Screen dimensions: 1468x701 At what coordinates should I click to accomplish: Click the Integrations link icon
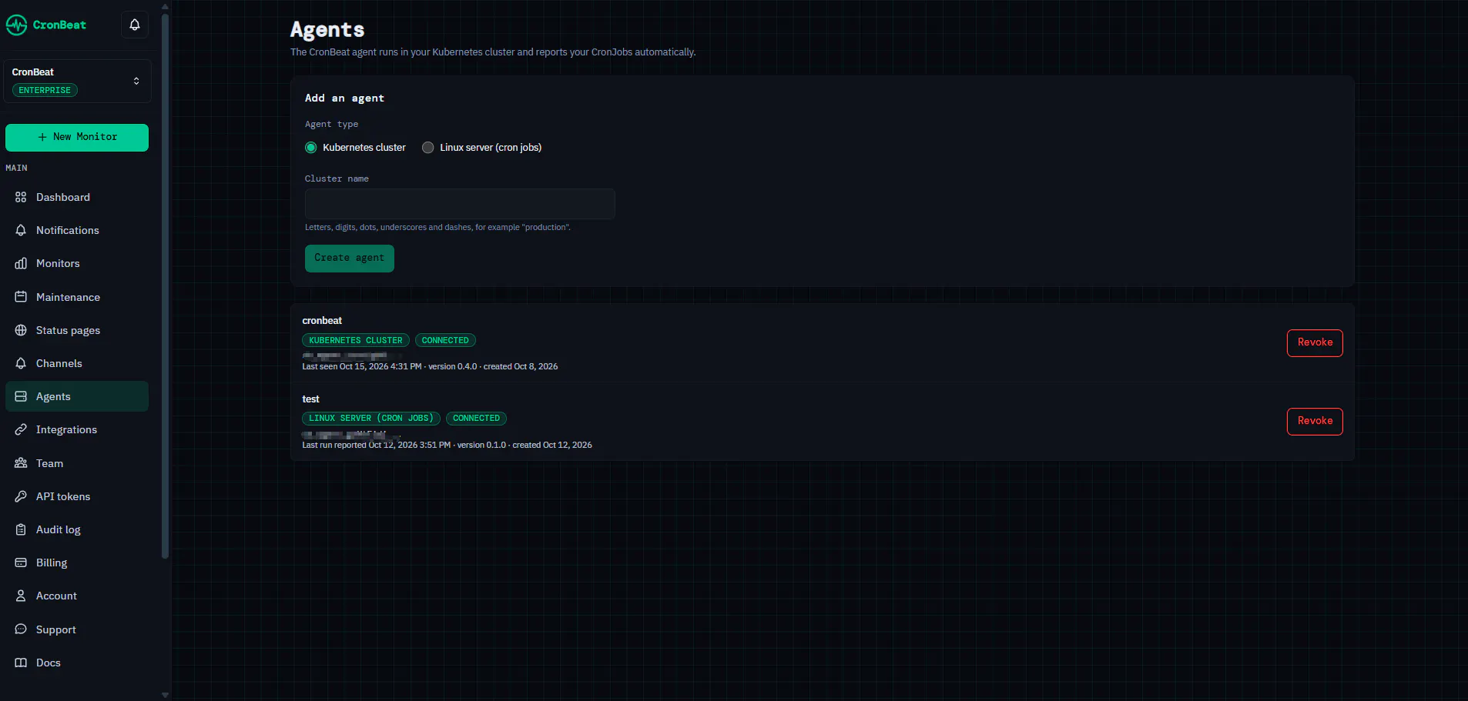(x=21, y=429)
